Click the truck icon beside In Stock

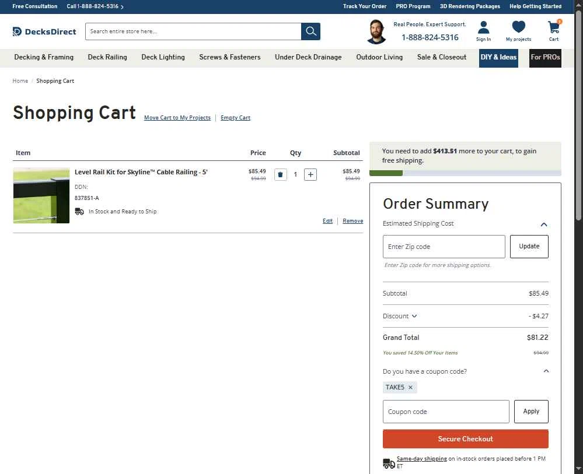coord(79,212)
